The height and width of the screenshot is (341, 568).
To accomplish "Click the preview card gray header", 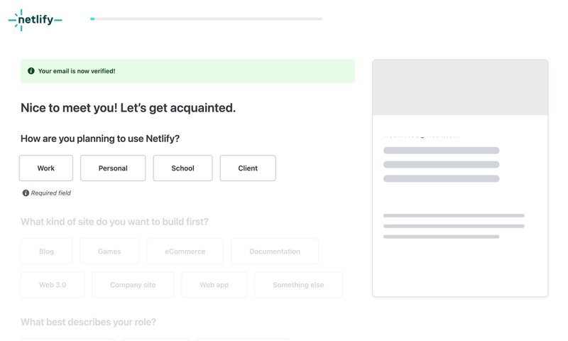I will click(460, 87).
